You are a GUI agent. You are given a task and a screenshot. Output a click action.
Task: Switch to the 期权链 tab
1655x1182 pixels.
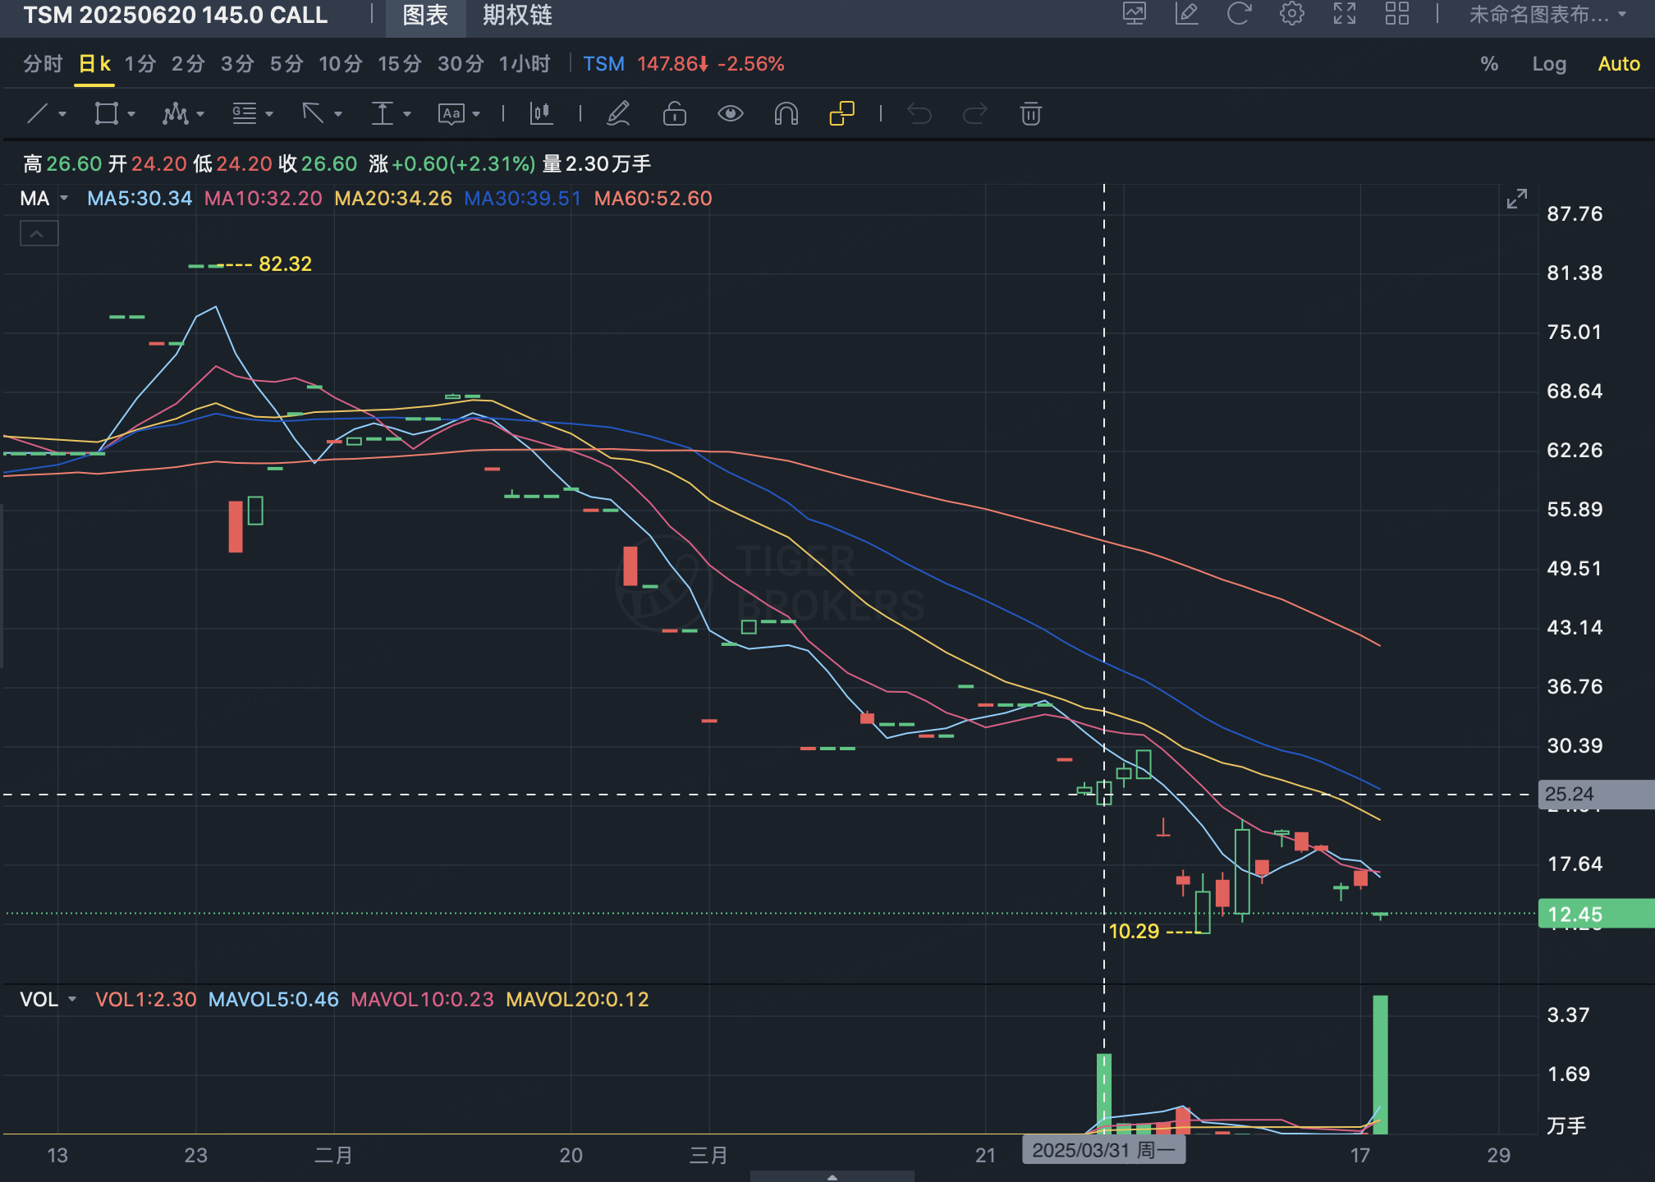(517, 16)
